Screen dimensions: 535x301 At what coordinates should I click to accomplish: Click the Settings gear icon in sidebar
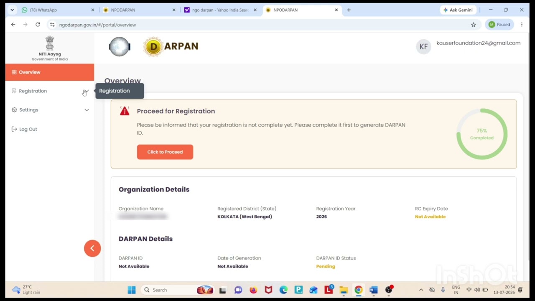pyautogui.click(x=14, y=110)
